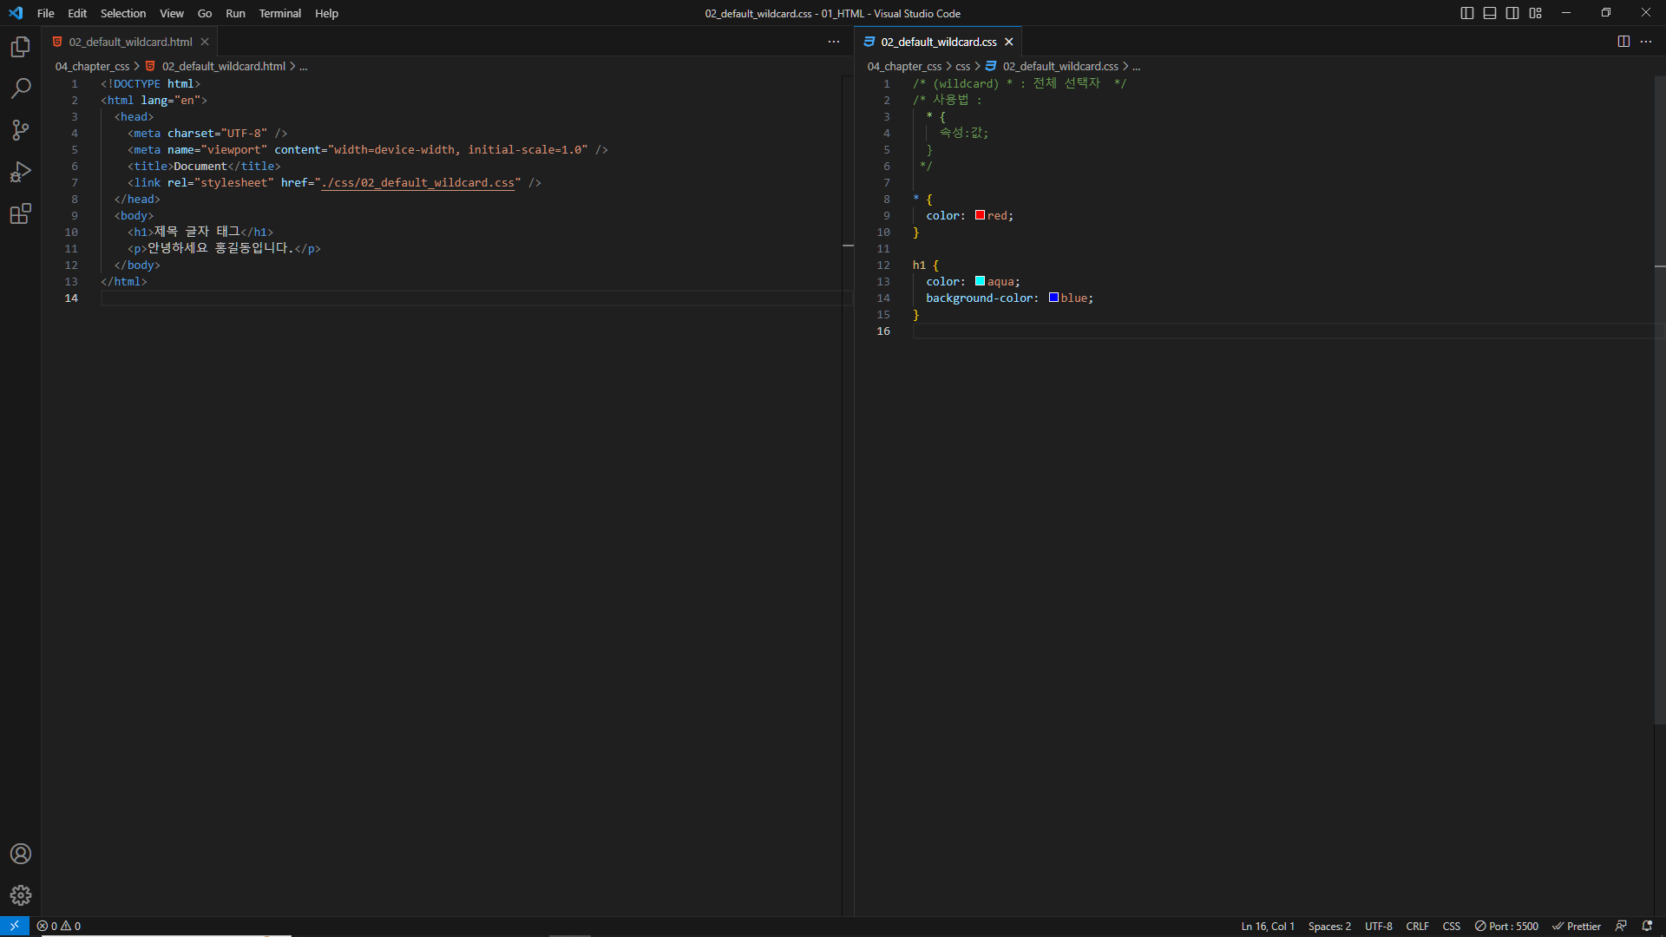Screen dimensions: 1666x937
Task: Open the Manage gear icon
Action: point(21,895)
